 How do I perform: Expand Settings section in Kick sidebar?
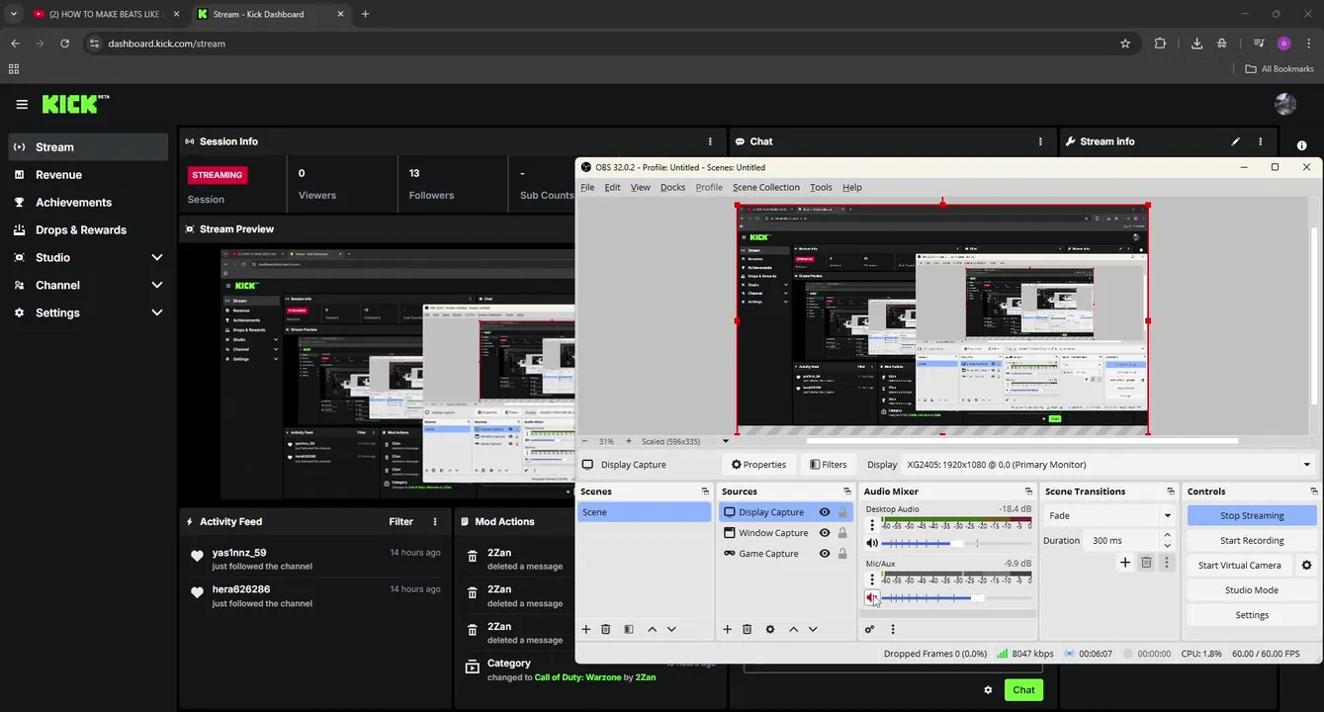[156, 312]
